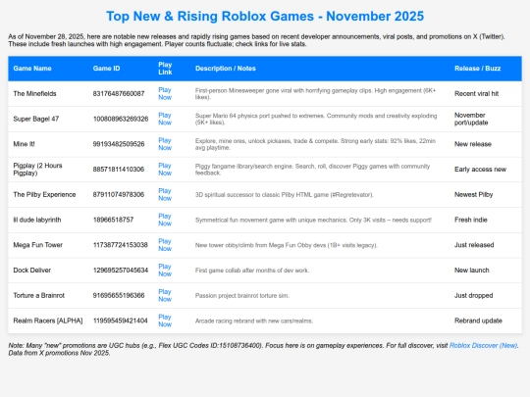This screenshot has height=397, width=530.
Task: Click game ID 91696655196366
Action: pyautogui.click(x=119, y=295)
